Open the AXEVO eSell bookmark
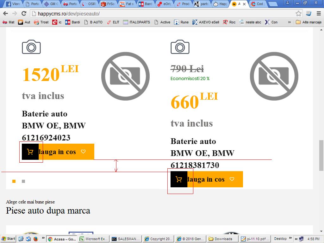324x243 pixels. (206, 22)
